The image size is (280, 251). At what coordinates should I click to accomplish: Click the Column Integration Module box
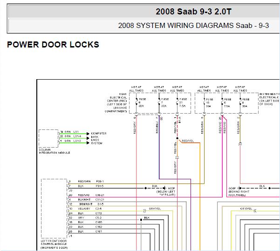tap(48, 138)
